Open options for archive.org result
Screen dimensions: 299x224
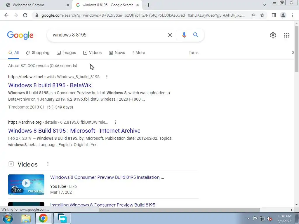116,122
